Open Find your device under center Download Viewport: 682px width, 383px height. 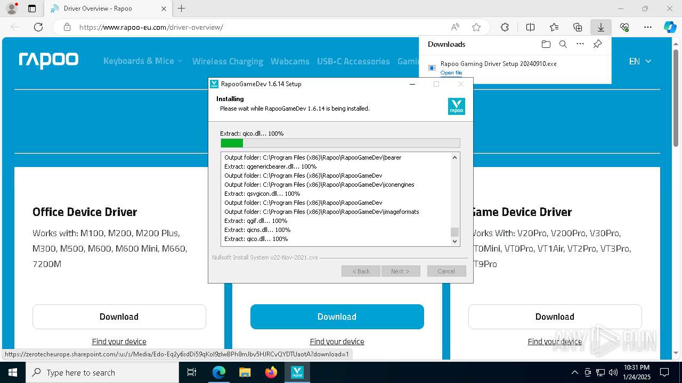(x=337, y=342)
